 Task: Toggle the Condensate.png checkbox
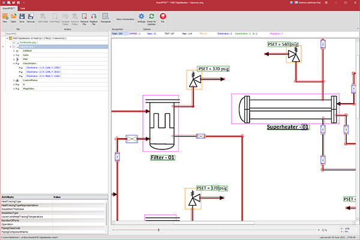tap(14, 43)
